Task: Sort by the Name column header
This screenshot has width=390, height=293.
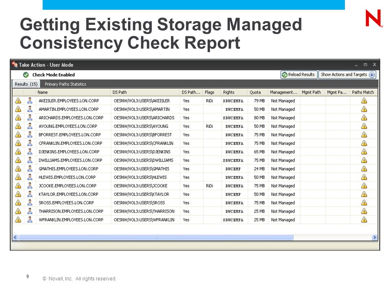Action: 73,92
